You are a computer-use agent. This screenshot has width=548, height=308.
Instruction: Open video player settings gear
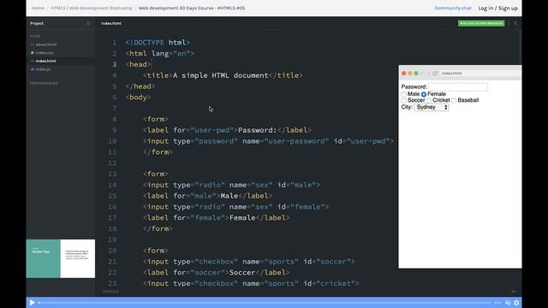coord(516,303)
